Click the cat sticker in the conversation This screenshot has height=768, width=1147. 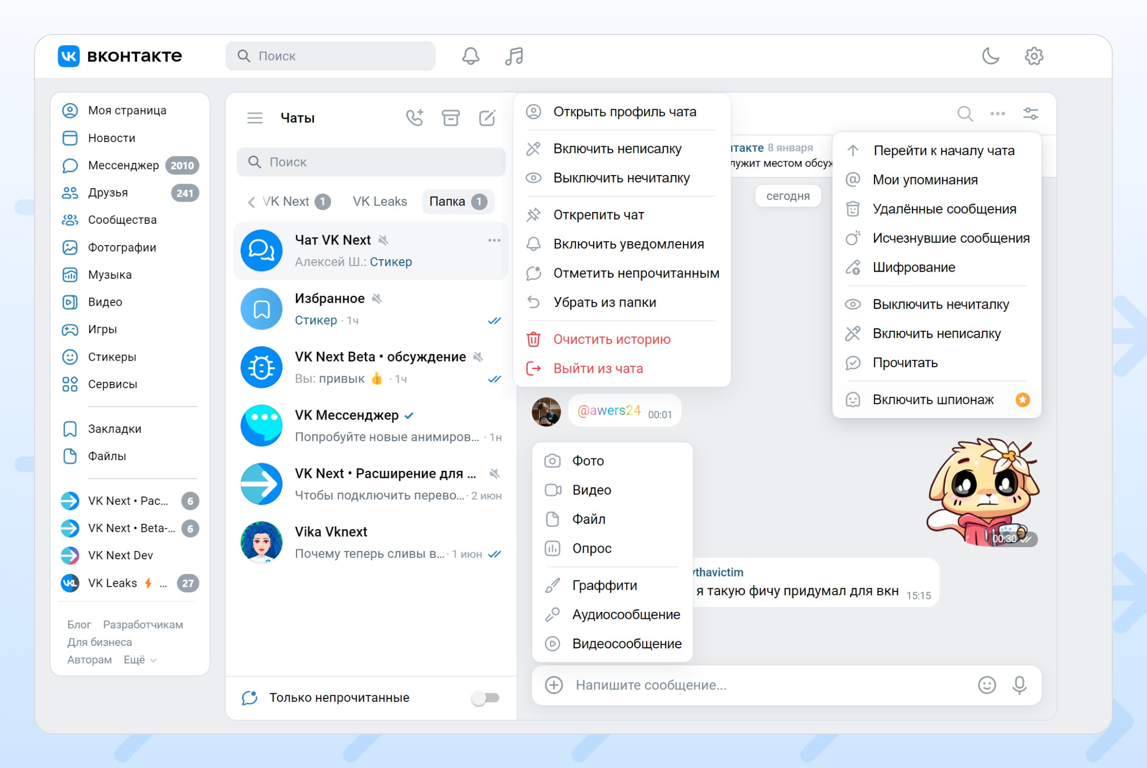[982, 492]
